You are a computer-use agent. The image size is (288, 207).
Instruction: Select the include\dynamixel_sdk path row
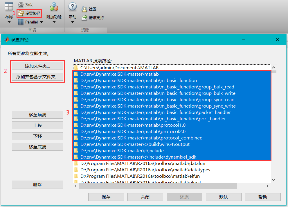172,157
